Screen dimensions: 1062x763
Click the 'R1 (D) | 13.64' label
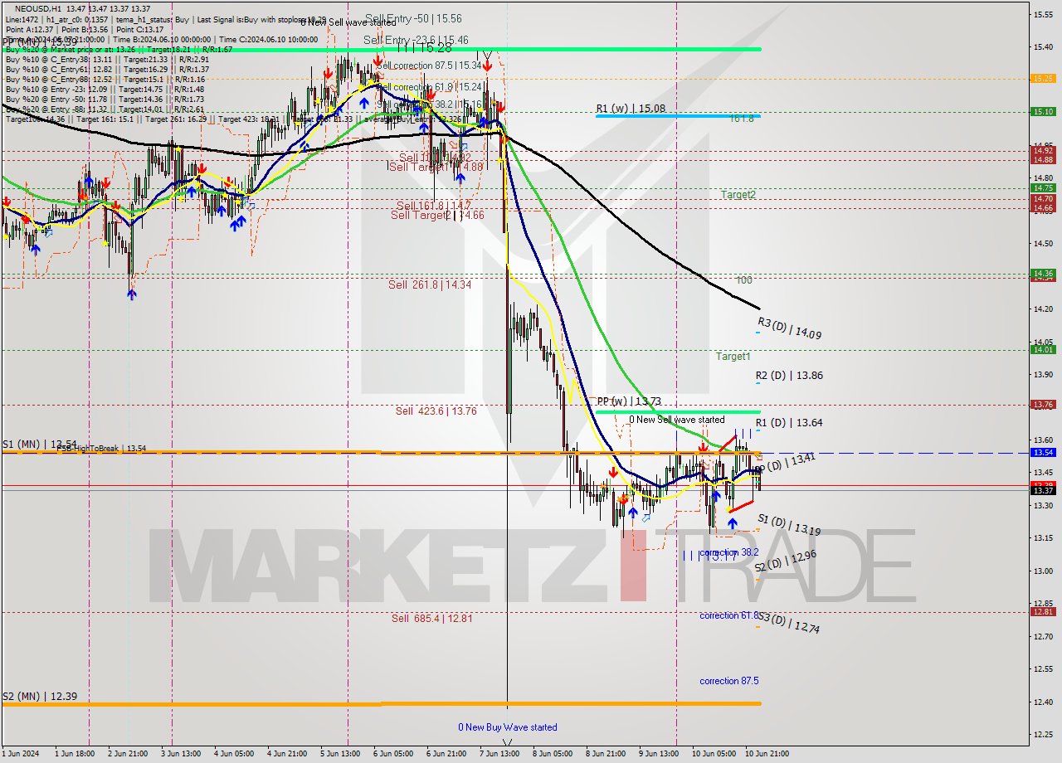790,423
